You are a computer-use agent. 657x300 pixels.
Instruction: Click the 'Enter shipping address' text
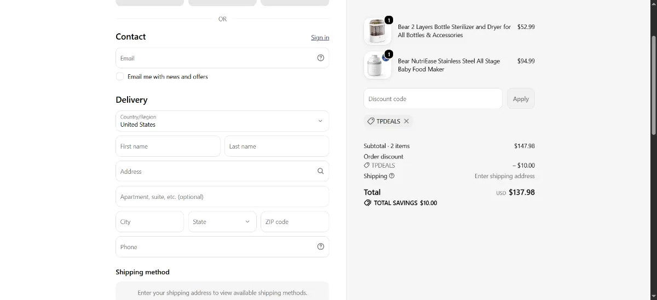click(504, 176)
